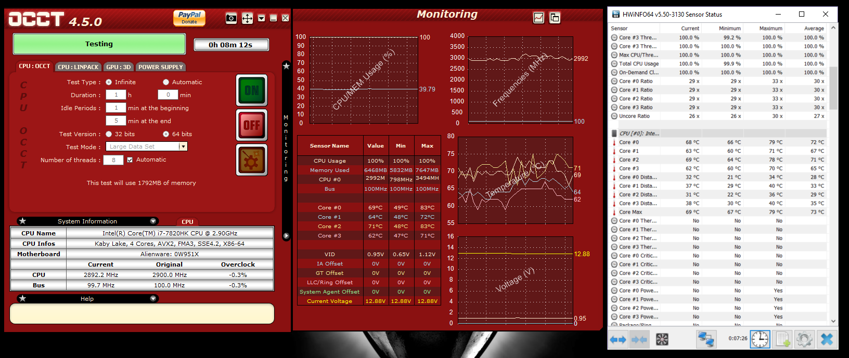This screenshot has height=358, width=849.
Task: Click the Memory Used sensor row
Action: coord(369,170)
